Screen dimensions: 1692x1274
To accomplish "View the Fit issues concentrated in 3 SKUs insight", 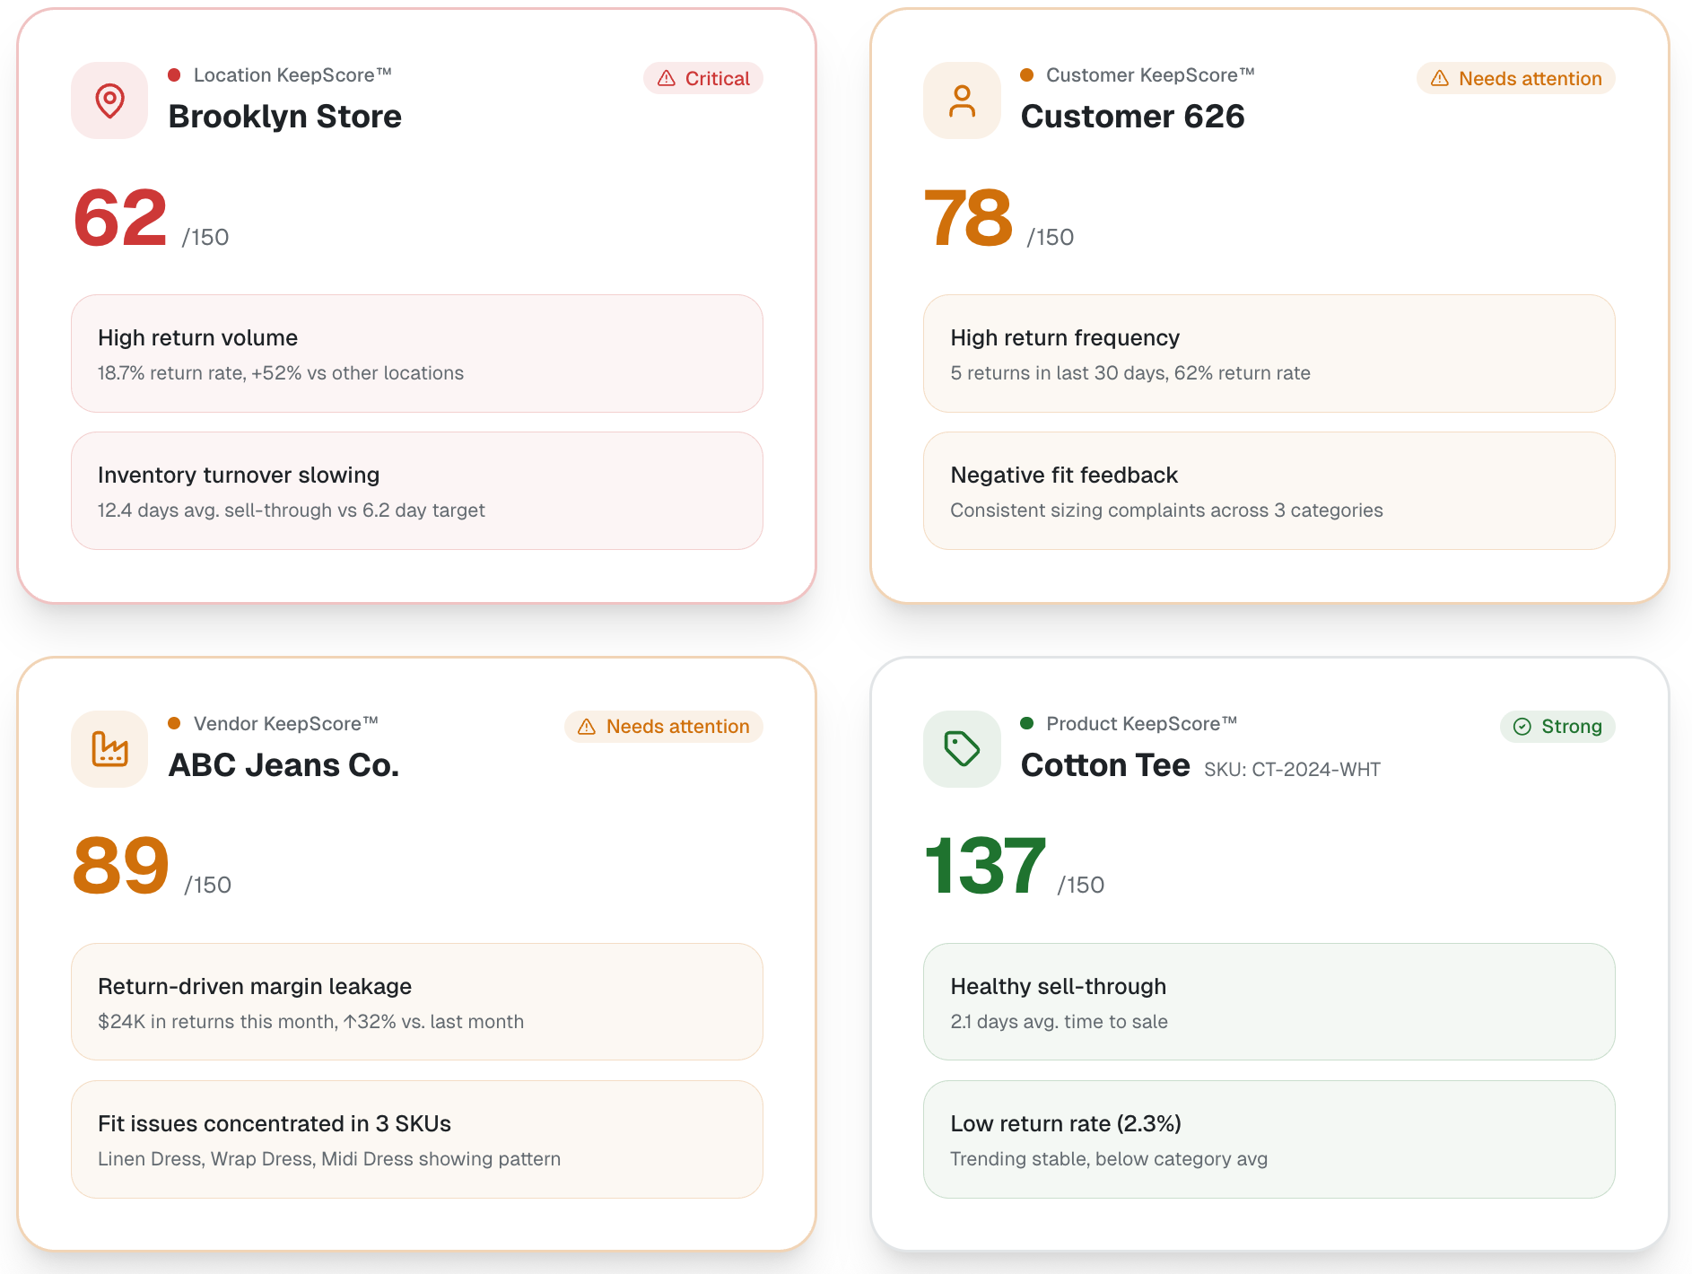I will (416, 1139).
